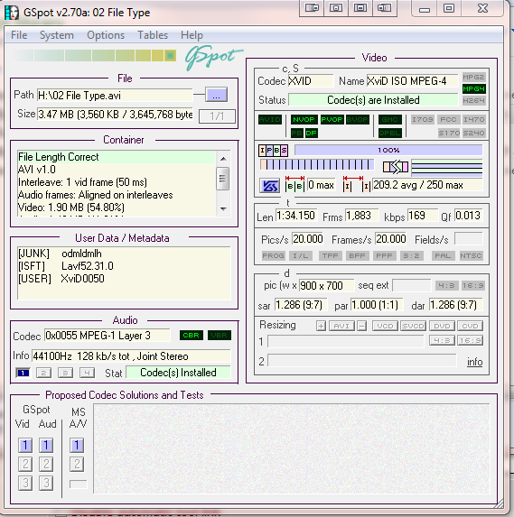Click the third layout button in title bar
Viewport: 514px width, 517px height.
coord(360,7)
